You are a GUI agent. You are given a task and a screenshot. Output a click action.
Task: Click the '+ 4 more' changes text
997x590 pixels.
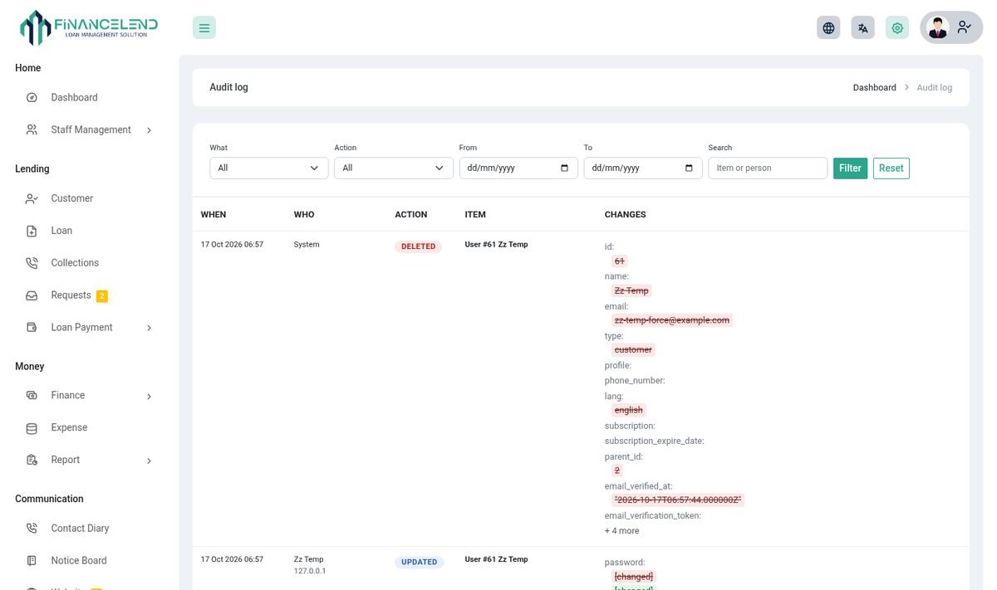622,531
